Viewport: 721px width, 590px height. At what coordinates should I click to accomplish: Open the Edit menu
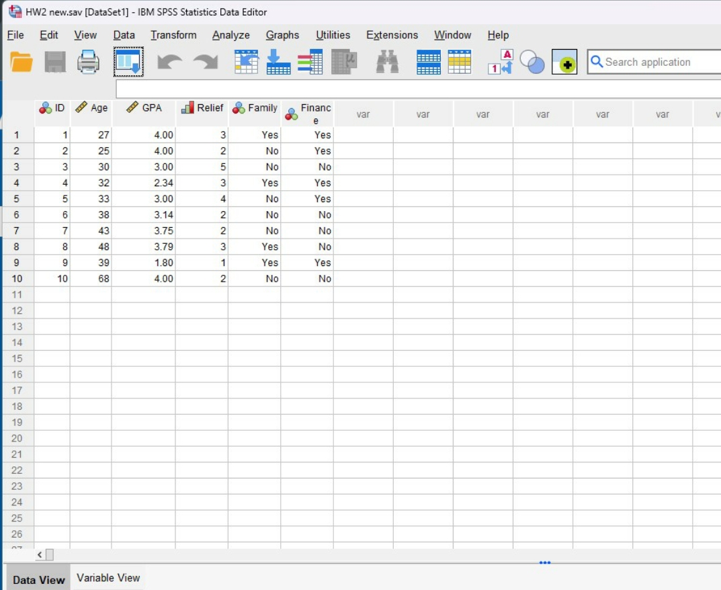[49, 35]
